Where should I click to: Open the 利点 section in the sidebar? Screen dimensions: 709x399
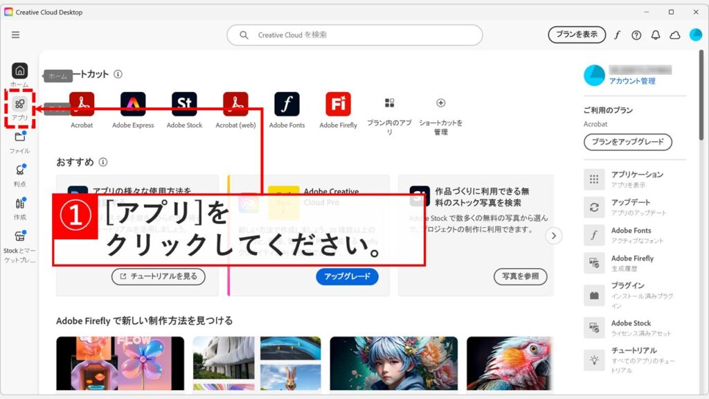point(19,175)
